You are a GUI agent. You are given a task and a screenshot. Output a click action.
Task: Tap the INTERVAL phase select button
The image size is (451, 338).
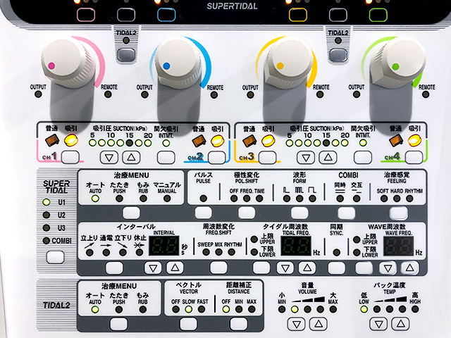[x=114, y=268]
